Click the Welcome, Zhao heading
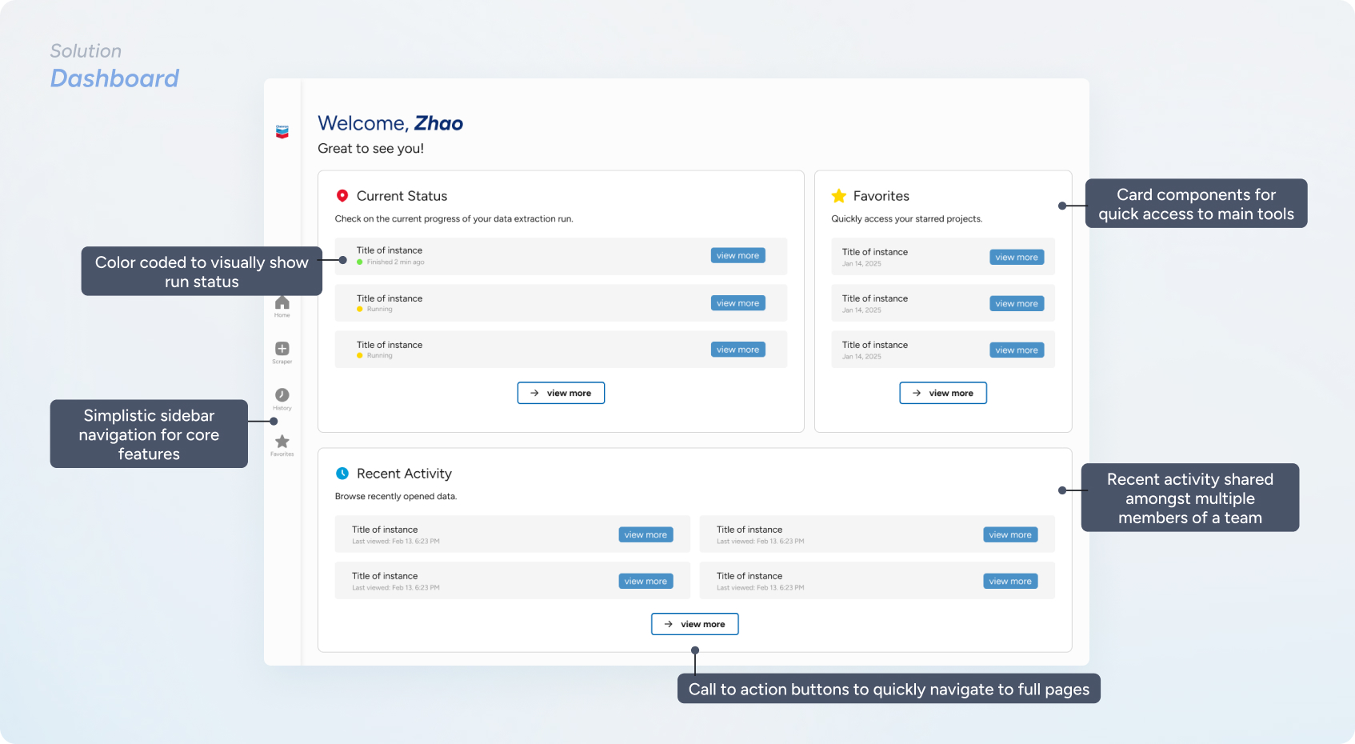The image size is (1355, 744). [390, 123]
